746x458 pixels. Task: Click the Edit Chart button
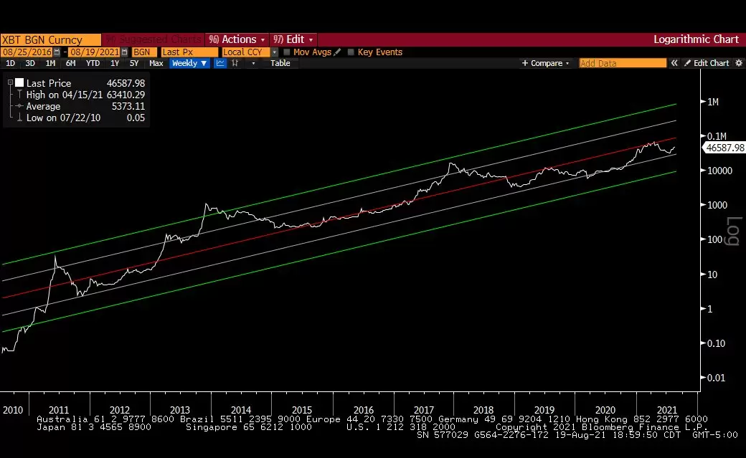click(x=706, y=63)
